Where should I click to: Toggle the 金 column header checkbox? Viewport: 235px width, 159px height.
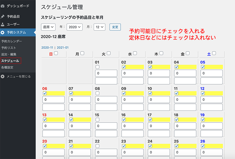tap(188, 53)
